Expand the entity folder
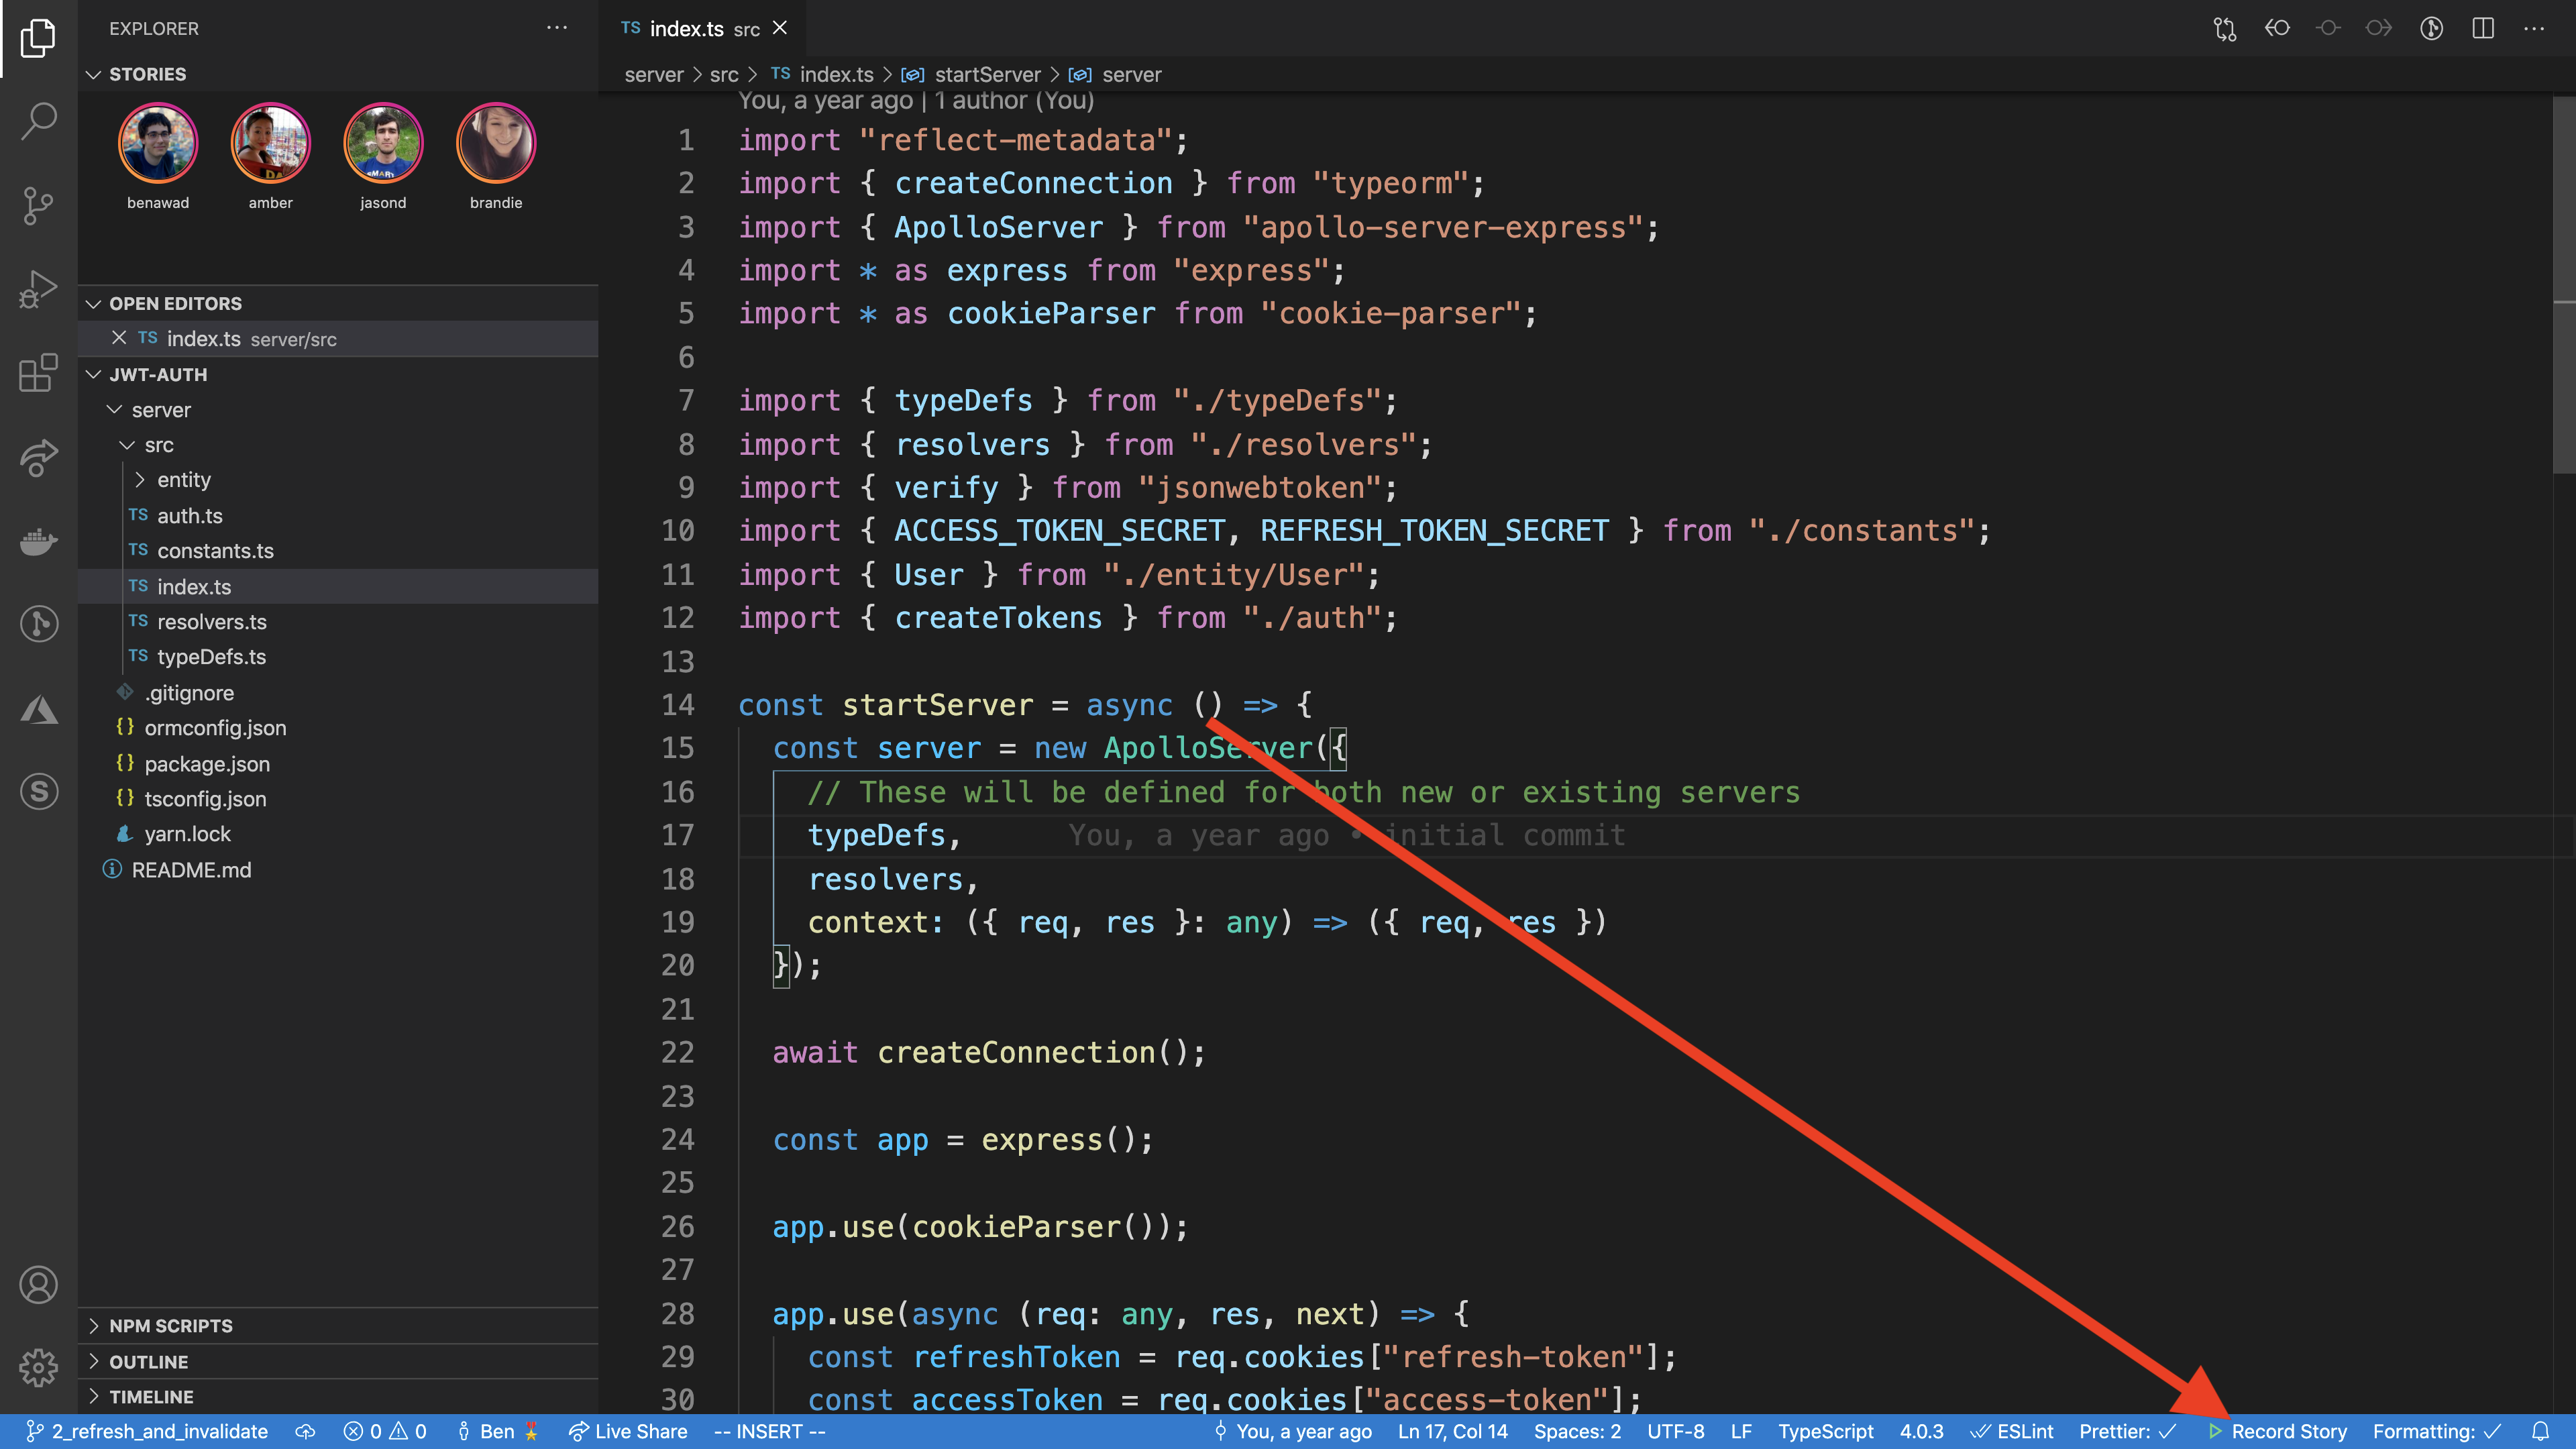2576x1449 pixels. click(183, 480)
